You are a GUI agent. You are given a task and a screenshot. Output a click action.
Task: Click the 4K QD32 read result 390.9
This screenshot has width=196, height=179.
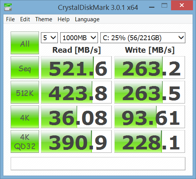pyautogui.click(x=76, y=141)
